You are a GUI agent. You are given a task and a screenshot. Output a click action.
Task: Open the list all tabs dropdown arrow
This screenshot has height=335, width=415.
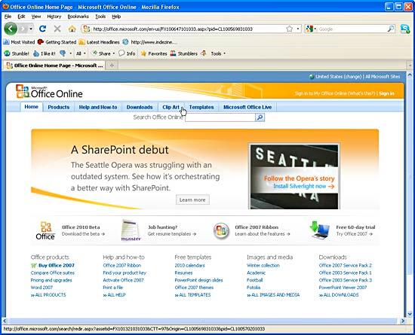[410, 65]
